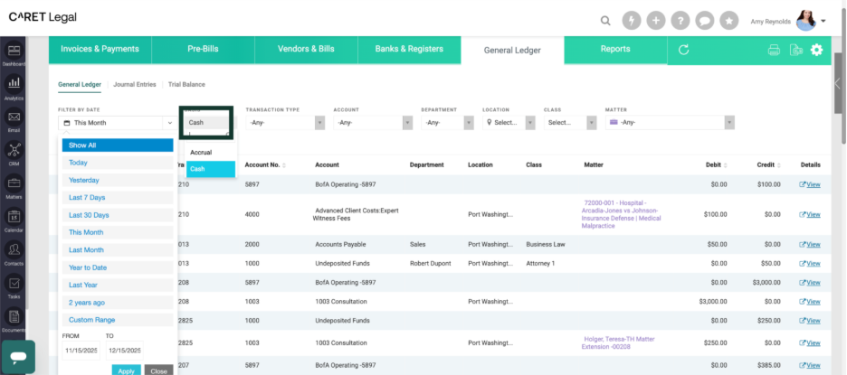Click the TO date field
The width and height of the screenshot is (847, 375).
[x=124, y=351]
